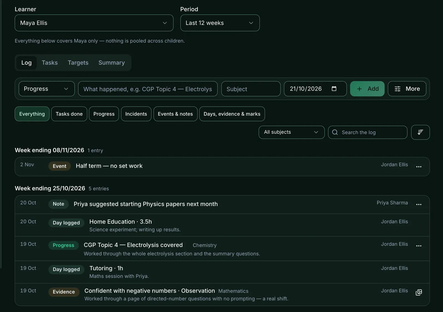The width and height of the screenshot is (443, 312).
Task: Open options menu for CGP Topic 4 entry
Action: [x=419, y=246]
